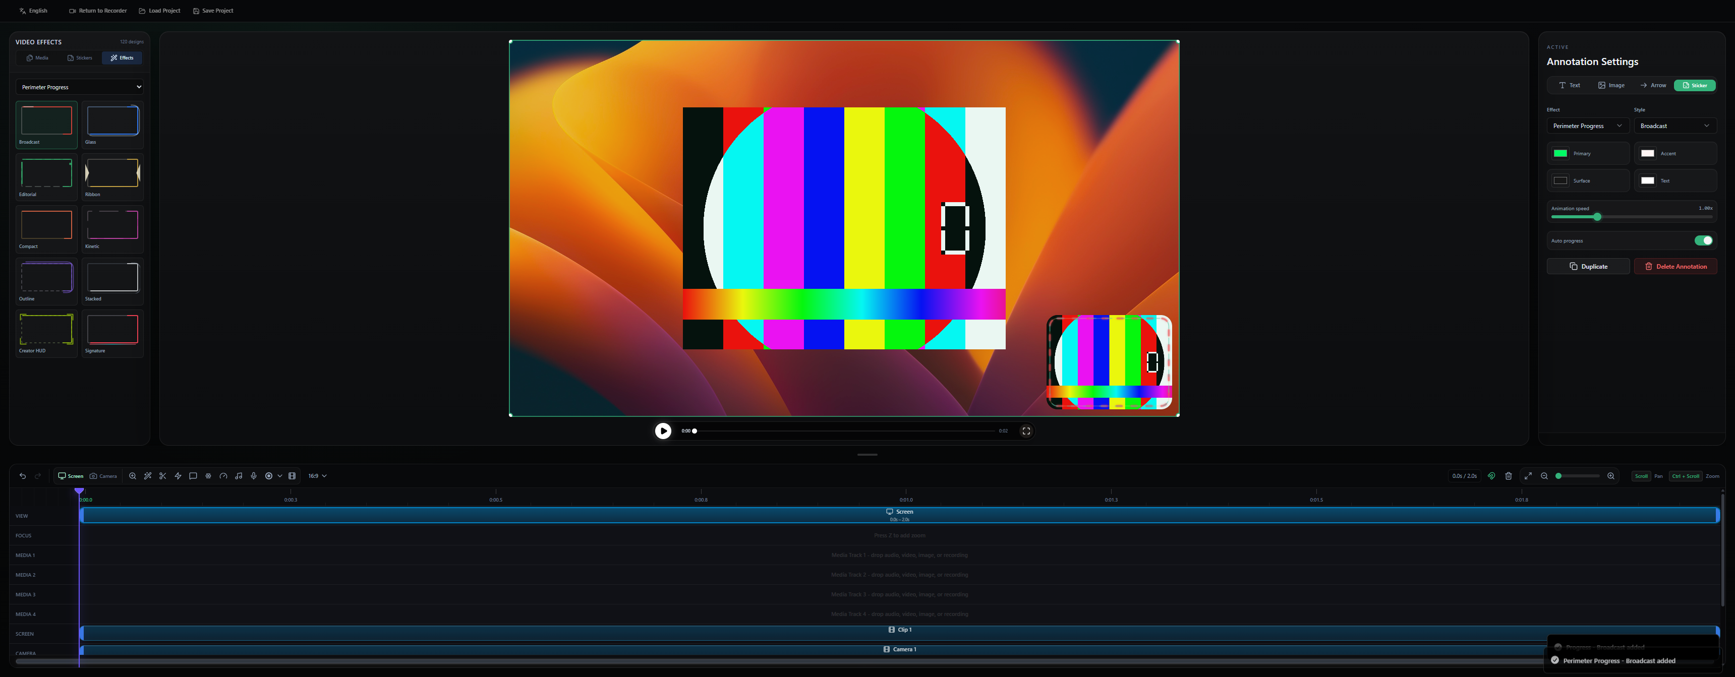Click the fullscreen preview icon
Image resolution: width=1735 pixels, height=677 pixels.
coord(1026,430)
